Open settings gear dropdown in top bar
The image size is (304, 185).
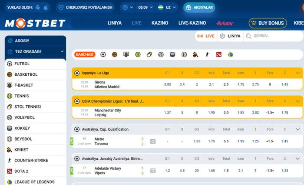[x=128, y=7]
